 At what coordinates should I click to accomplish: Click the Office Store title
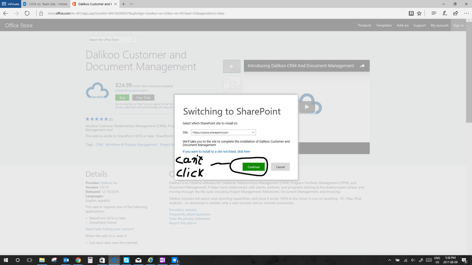click(x=19, y=25)
